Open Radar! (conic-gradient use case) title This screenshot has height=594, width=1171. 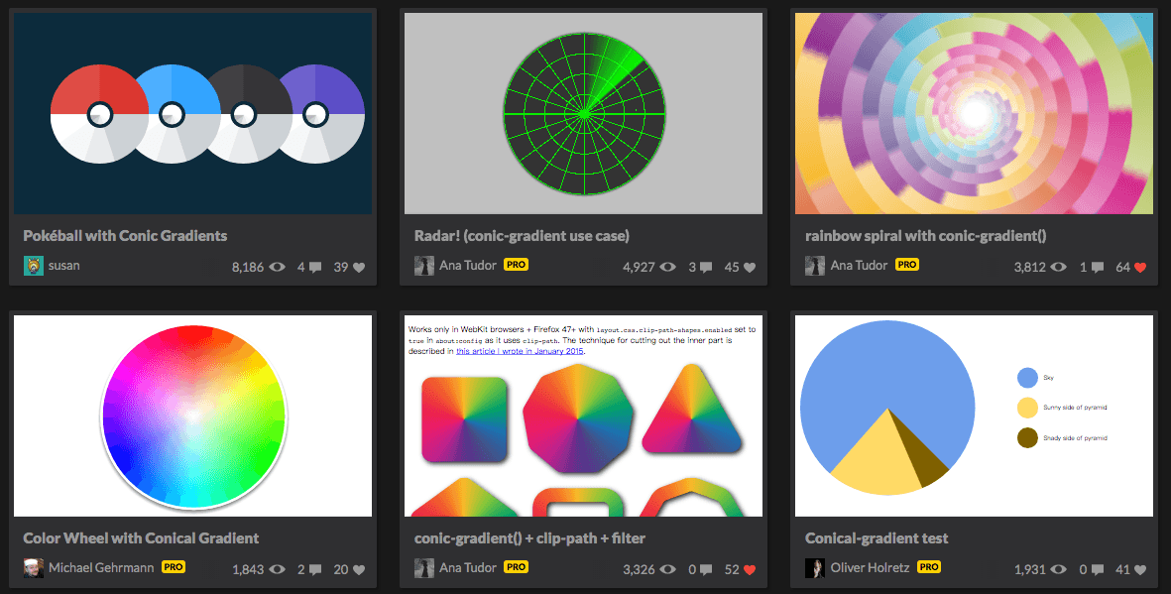click(522, 235)
